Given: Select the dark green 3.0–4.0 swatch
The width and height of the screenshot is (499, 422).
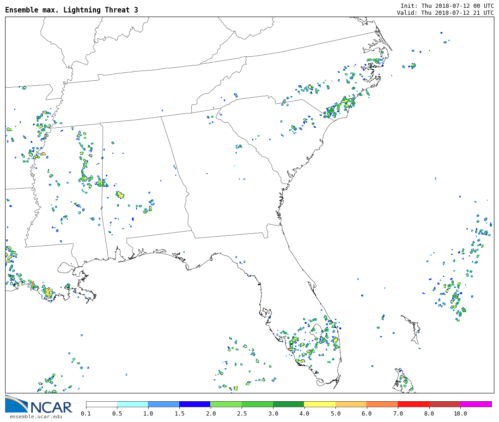Looking at the screenshot, I should coord(289,404).
